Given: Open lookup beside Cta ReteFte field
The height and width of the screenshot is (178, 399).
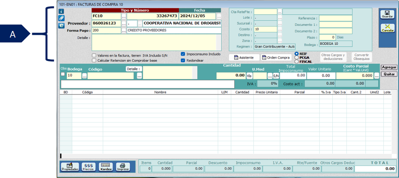Looking at the screenshot, I should tap(280, 12).
